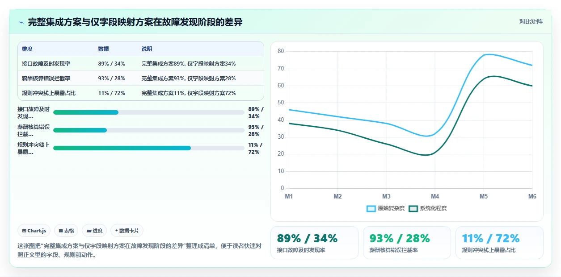Open the 93% / 28% data card
561x277 pixels.
coord(407,243)
